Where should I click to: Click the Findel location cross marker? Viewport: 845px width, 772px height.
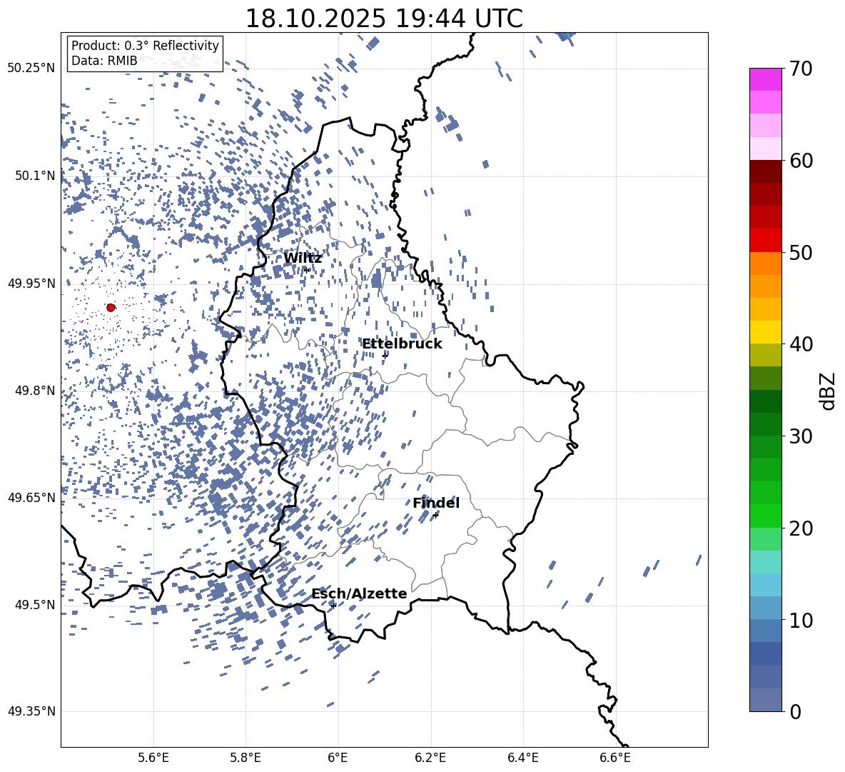[x=436, y=515]
